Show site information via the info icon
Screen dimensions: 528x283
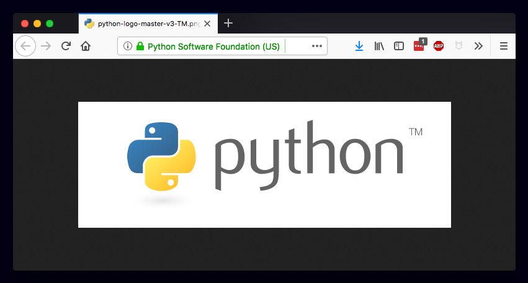128,46
